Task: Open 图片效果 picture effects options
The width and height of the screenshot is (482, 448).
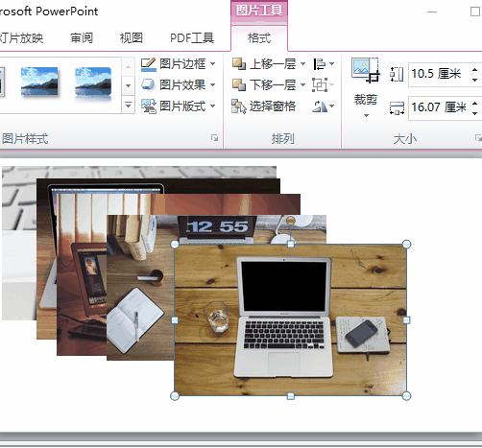Action: point(178,85)
